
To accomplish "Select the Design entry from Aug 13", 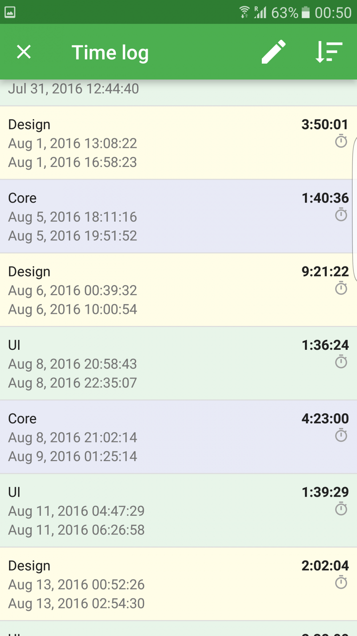I will (x=178, y=584).
